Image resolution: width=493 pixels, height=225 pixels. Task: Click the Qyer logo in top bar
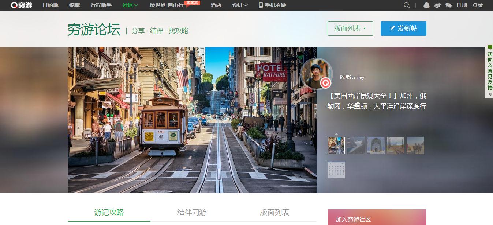click(22, 5)
